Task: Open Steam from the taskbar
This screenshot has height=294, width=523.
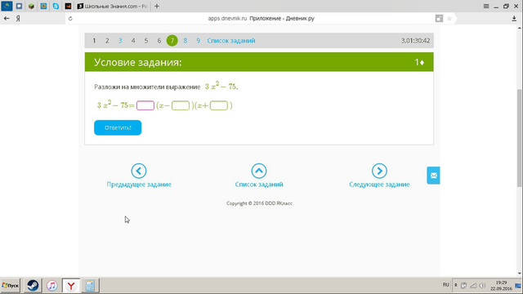Action: (33, 286)
